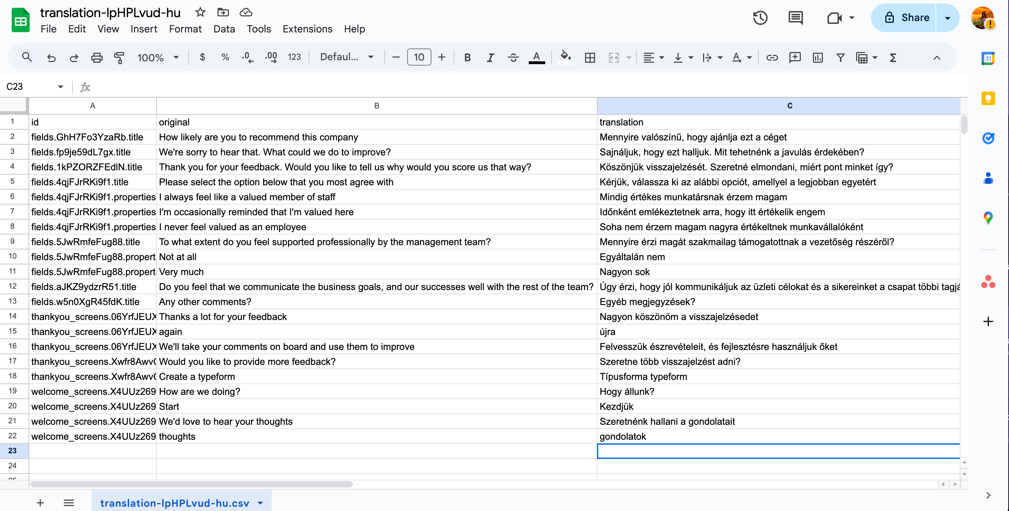Open more number formats 123
The image size is (1009, 511).
pyautogui.click(x=294, y=58)
